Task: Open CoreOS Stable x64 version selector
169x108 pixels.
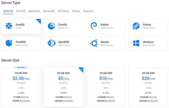Action: click(x=63, y=28)
